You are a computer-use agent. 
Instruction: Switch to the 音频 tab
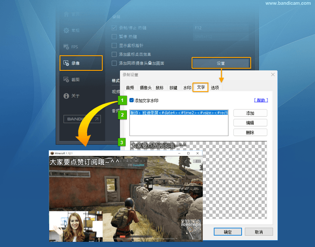tap(130, 88)
